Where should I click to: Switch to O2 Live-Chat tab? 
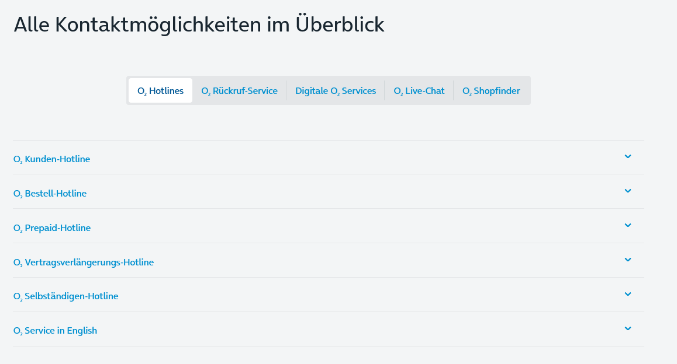419,90
